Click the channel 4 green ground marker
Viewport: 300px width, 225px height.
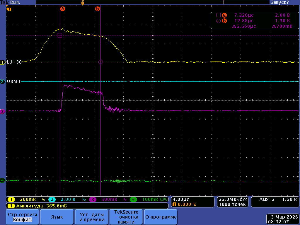click(3, 180)
